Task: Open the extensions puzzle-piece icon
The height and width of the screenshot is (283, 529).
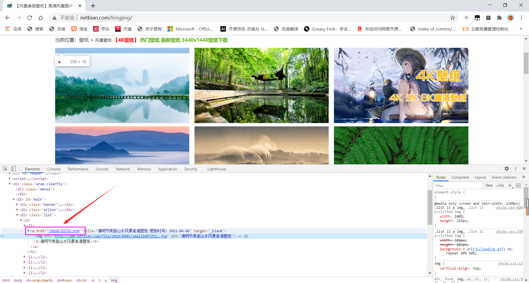Action: 499,18
